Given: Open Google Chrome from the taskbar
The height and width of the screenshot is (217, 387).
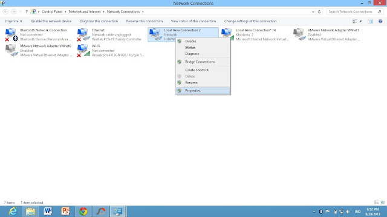Looking at the screenshot, I should coord(83,212).
